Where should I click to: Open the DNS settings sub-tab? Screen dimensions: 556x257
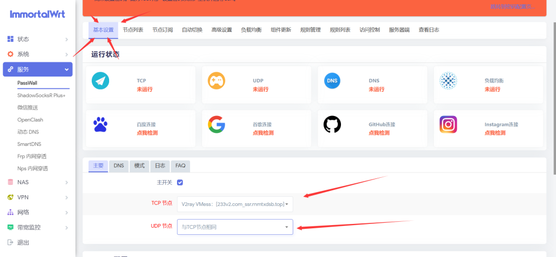(118, 166)
